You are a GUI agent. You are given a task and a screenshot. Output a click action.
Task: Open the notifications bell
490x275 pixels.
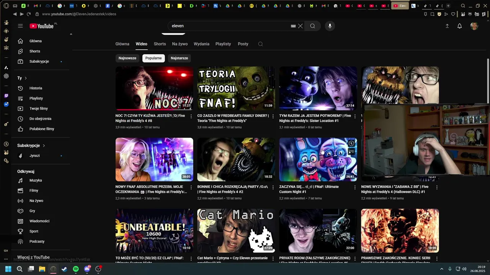(x=460, y=26)
